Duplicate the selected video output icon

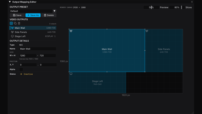point(15,23)
